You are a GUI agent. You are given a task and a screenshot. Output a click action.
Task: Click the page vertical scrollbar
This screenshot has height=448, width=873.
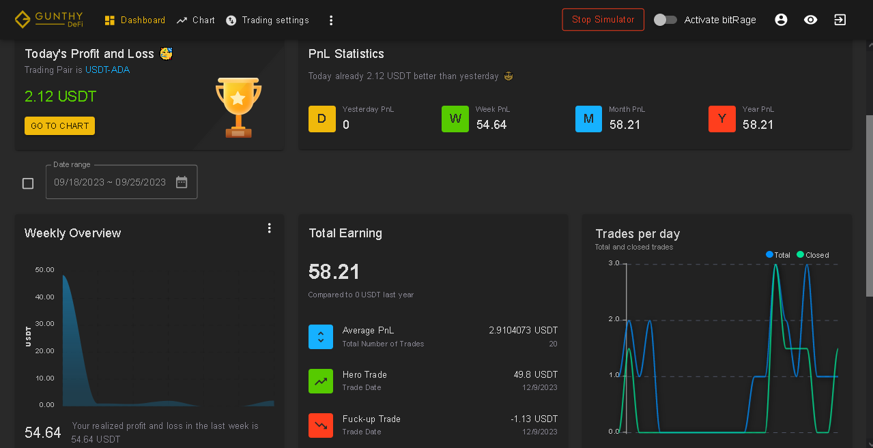click(x=869, y=205)
